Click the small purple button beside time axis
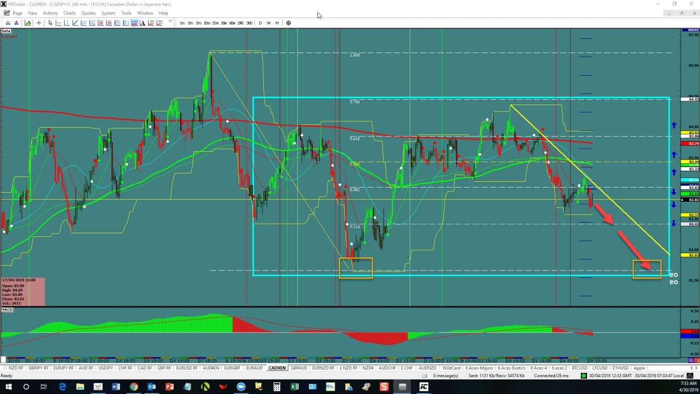This screenshot has height=394, width=700. coord(691,360)
